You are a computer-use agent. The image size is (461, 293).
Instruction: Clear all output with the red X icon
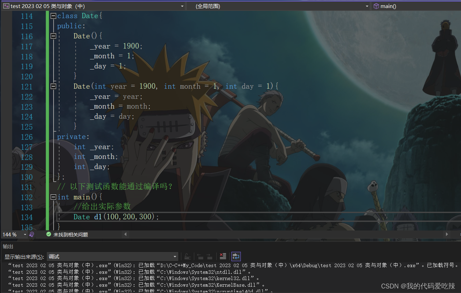coord(223,256)
